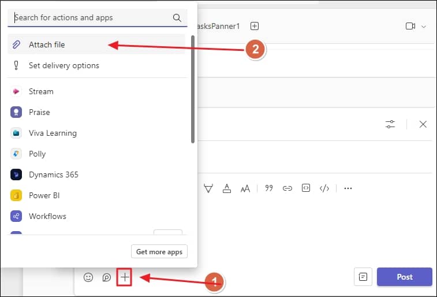The width and height of the screenshot is (437, 297).
Task: Click the Loop components icon beside emoji
Action: (x=106, y=277)
